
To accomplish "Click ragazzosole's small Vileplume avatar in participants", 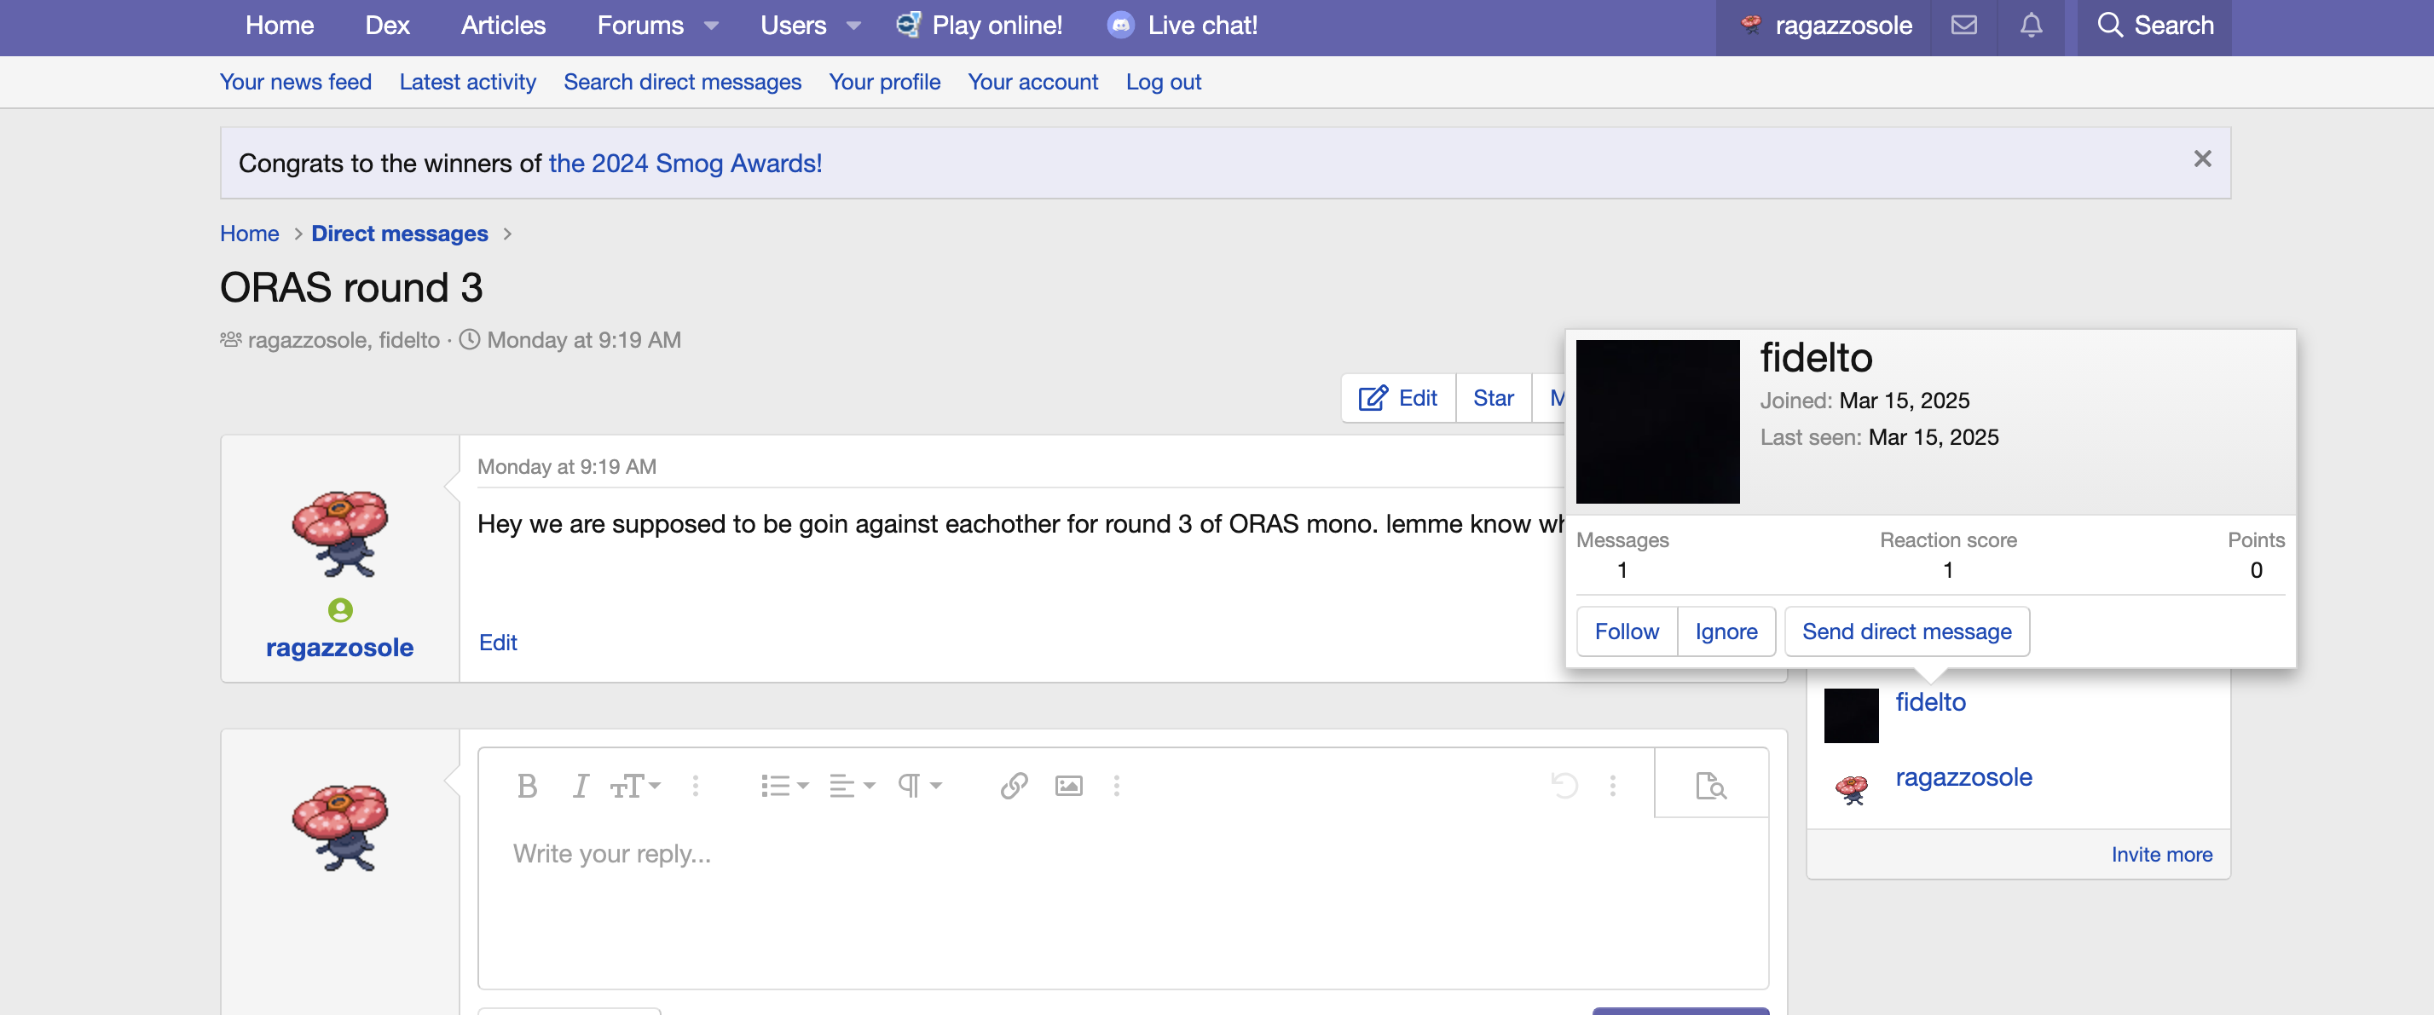I will point(1851,789).
